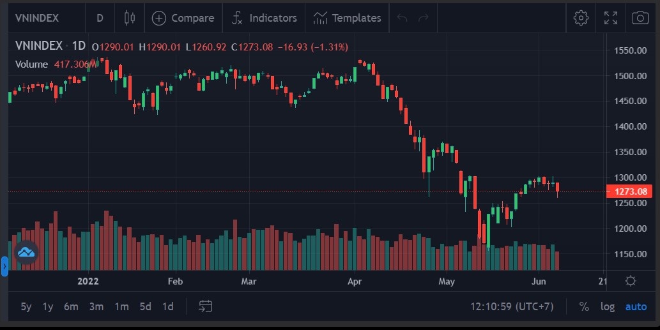Screen dimensions: 660x330
Task: Select the 1d time range
Action: 168,306
